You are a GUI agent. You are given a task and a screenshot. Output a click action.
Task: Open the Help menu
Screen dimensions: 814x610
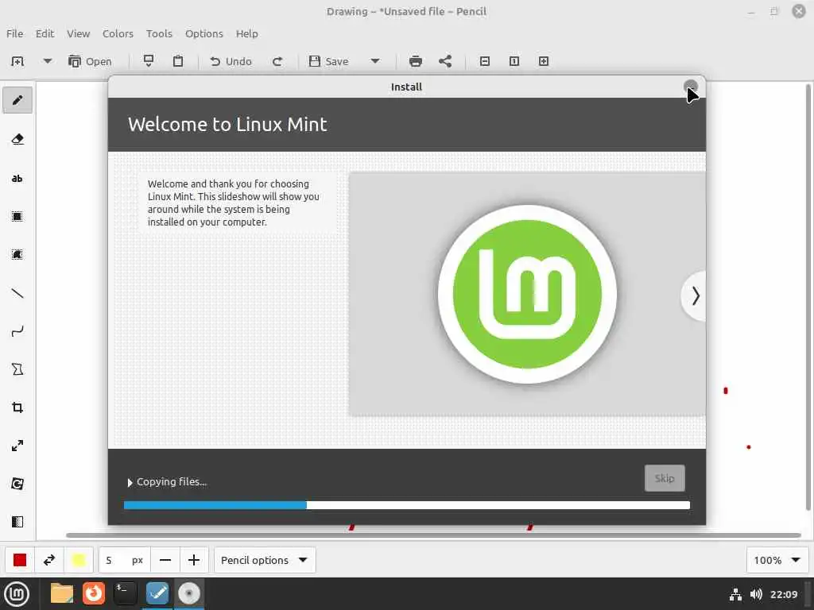(x=246, y=33)
